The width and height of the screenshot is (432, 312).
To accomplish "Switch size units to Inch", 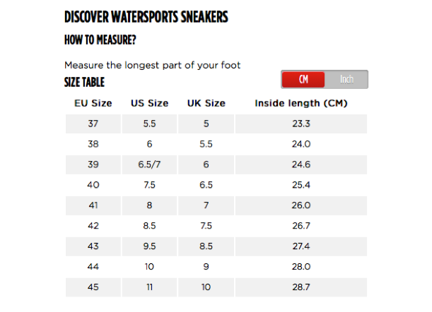I will (x=346, y=80).
